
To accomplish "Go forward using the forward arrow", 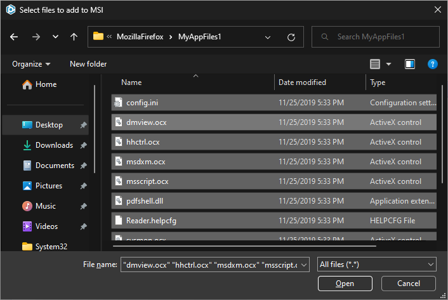I will (x=36, y=37).
